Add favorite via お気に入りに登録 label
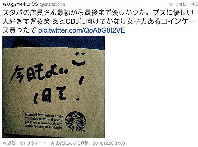198x147 pixels. 72,143
